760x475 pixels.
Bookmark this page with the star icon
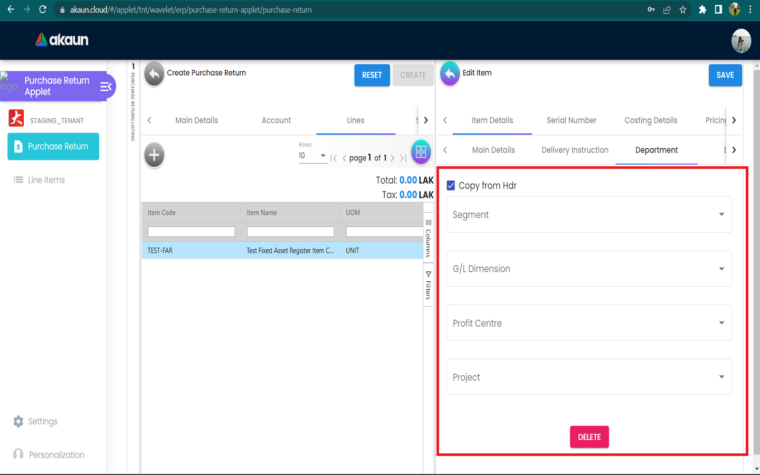click(683, 9)
